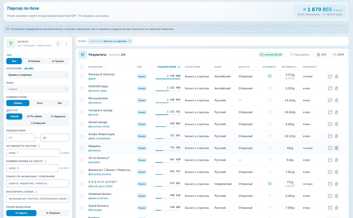Copy the link for Немалый бизнес
The image size is (353, 218).
(x=336, y=196)
